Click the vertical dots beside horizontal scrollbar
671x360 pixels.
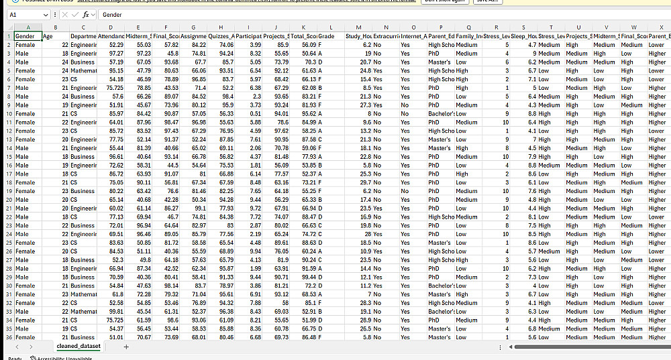(500, 347)
